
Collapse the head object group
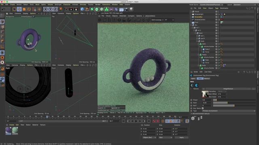[195, 33]
